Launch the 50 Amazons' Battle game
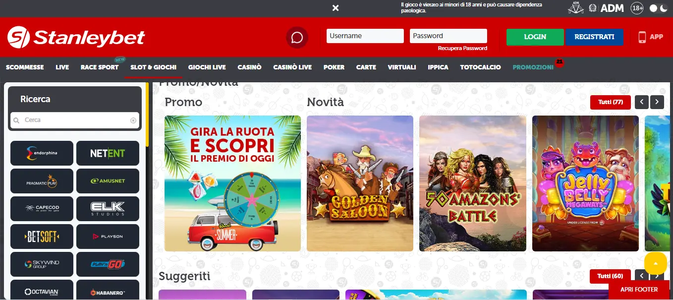The height and width of the screenshot is (300, 673). [x=473, y=183]
